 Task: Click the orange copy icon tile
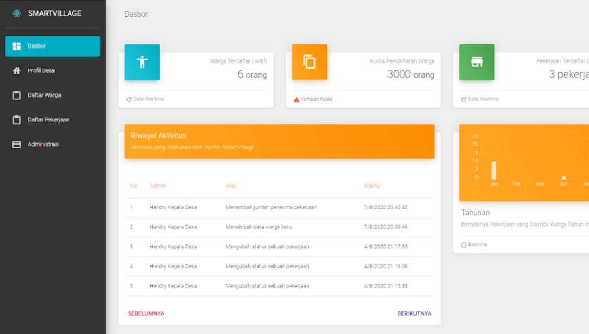(309, 62)
